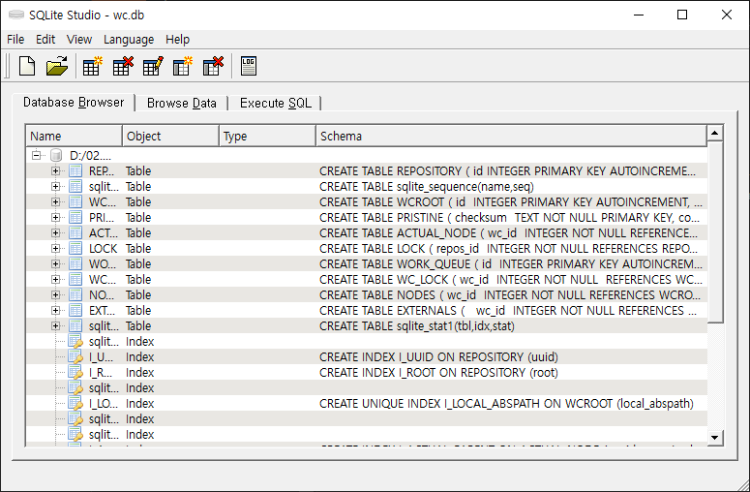Click the table icon of the ACTUAL_NODE row
Image resolution: width=750 pixels, height=492 pixels.
[x=75, y=232]
